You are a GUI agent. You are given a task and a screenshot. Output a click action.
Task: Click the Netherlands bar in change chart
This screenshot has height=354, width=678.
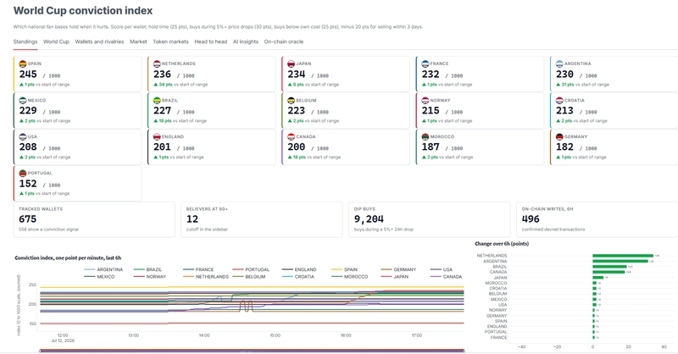[623, 256]
